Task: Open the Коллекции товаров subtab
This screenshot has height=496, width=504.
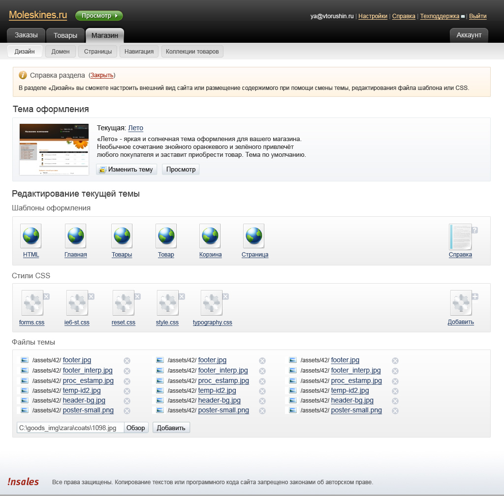Action: [x=192, y=51]
